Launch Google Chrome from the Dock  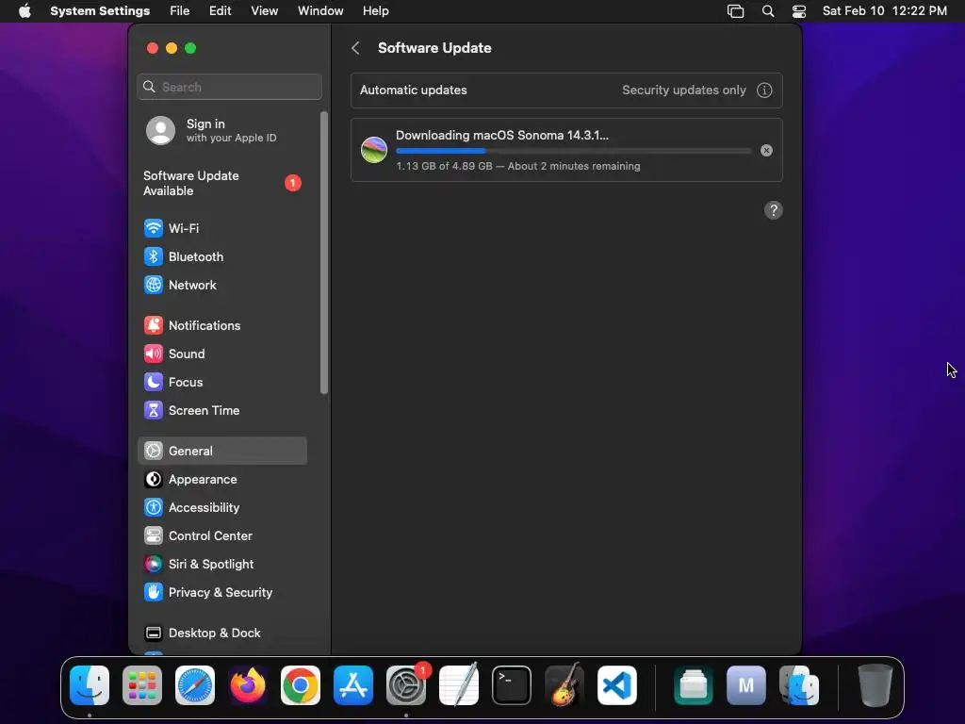click(x=301, y=685)
